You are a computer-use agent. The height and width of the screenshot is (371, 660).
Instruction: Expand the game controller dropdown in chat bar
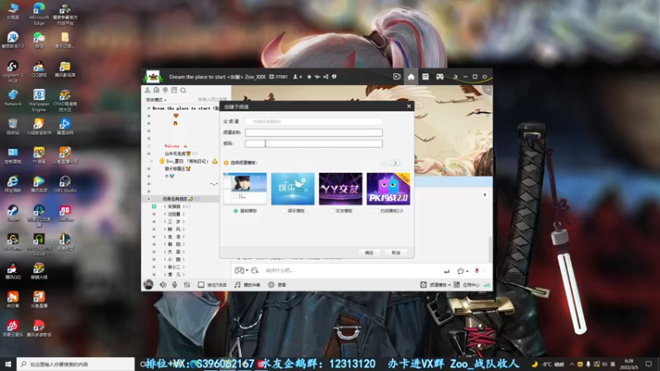[x=247, y=270]
